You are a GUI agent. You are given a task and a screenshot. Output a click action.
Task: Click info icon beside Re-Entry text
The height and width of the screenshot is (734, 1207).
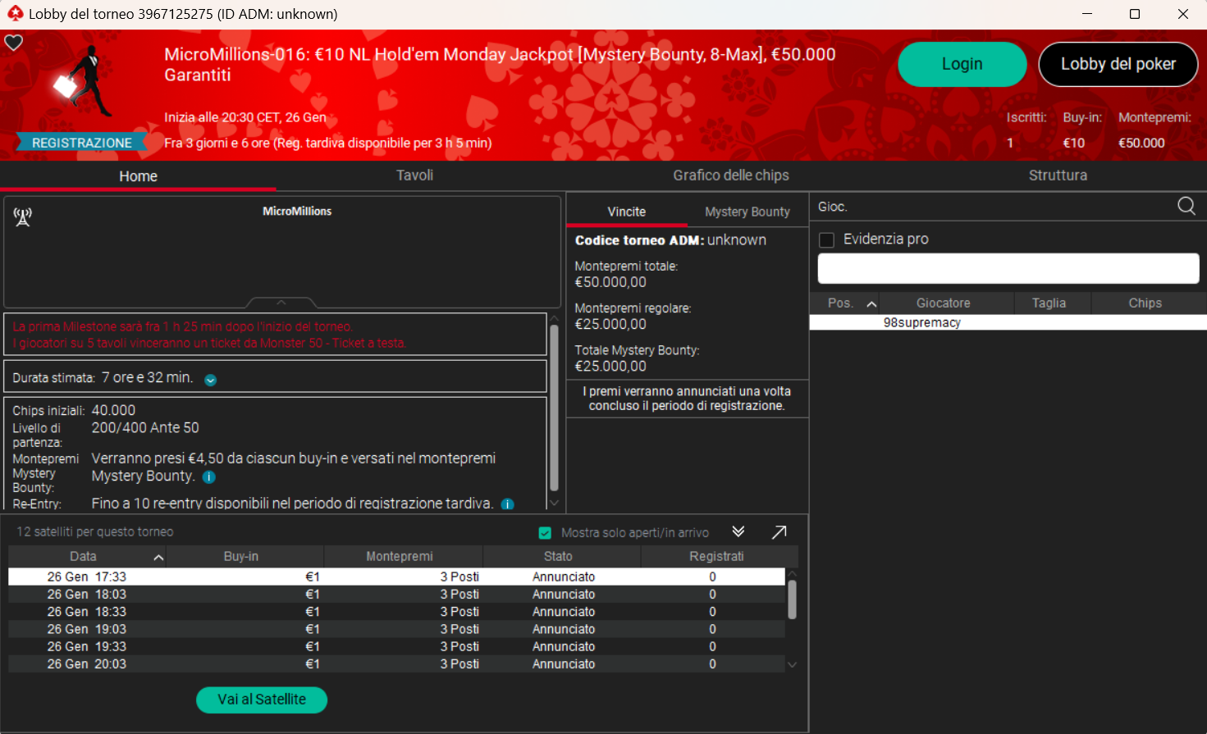click(x=508, y=504)
